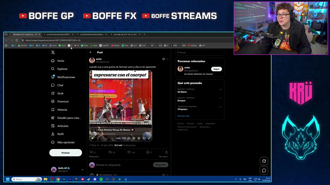This screenshot has width=330, height=185.
Task: Open options for the Gil Marin trend
Action: pos(220,89)
